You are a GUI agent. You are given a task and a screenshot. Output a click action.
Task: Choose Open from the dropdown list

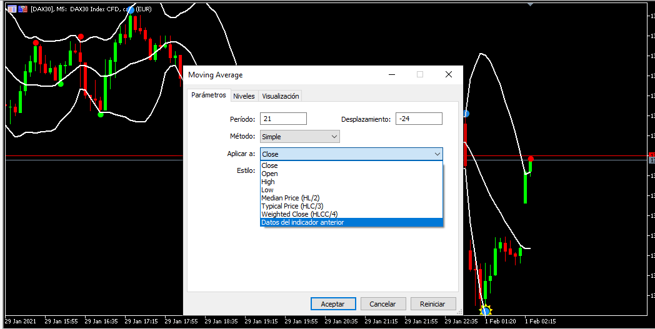tap(351, 174)
